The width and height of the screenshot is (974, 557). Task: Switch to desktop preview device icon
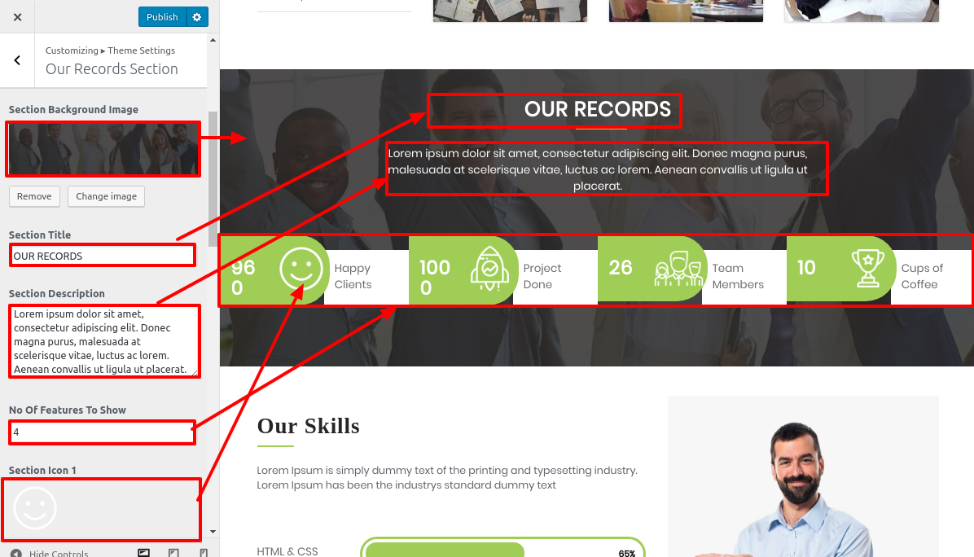pos(143,553)
